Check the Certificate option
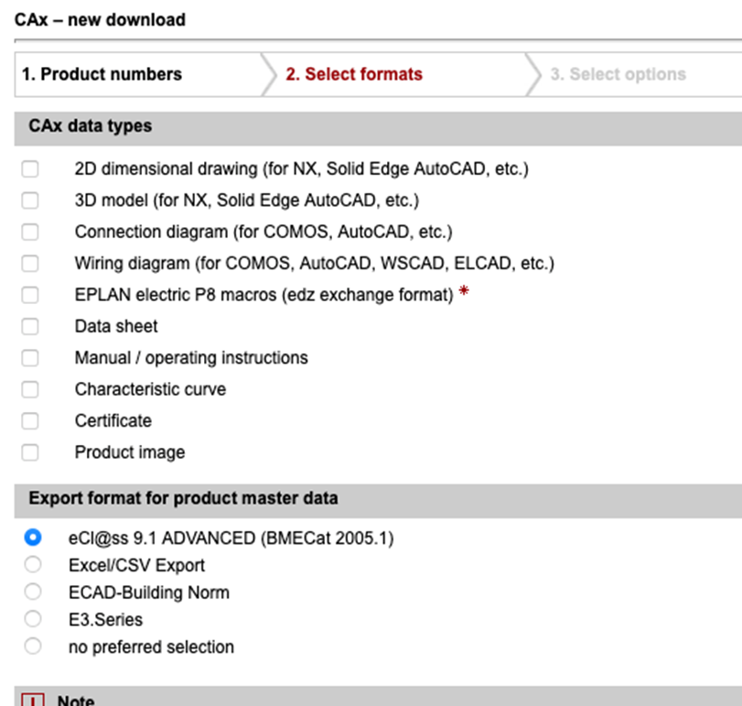Screen dimensions: 742x706 tap(30, 421)
